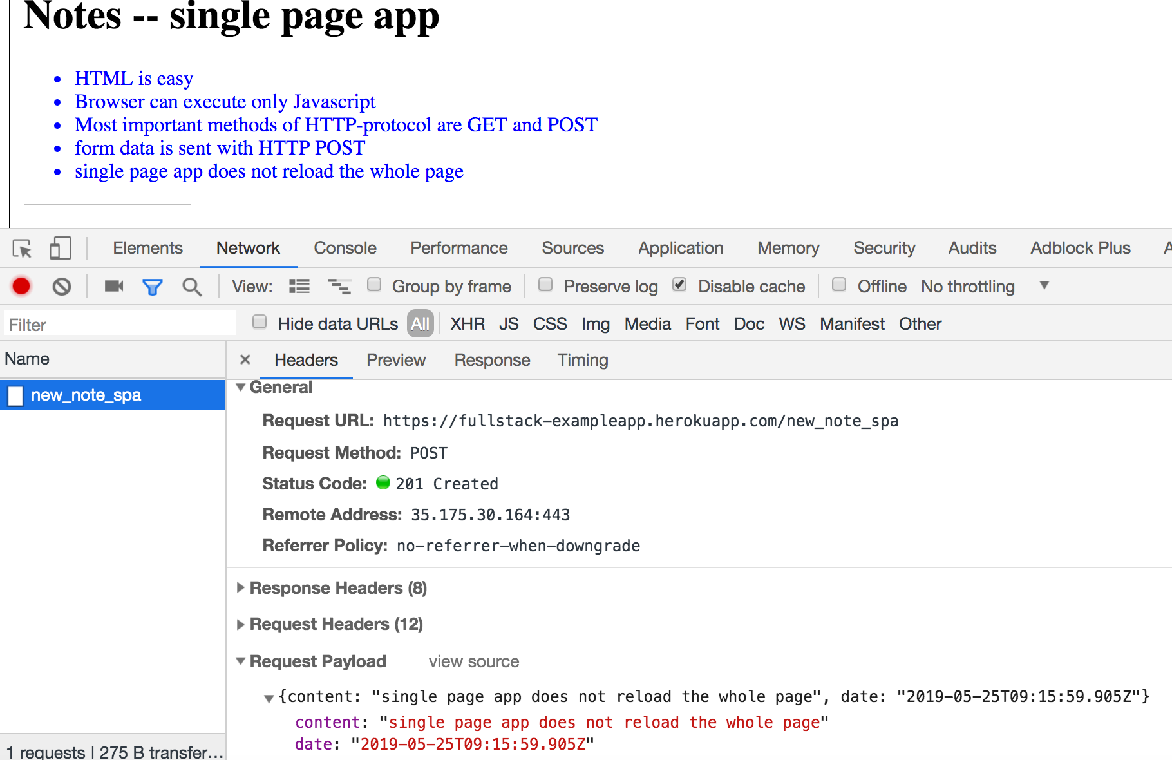Screen dimensions: 1172x760
Task: Uncheck the Disable cache checkbox
Action: point(679,285)
